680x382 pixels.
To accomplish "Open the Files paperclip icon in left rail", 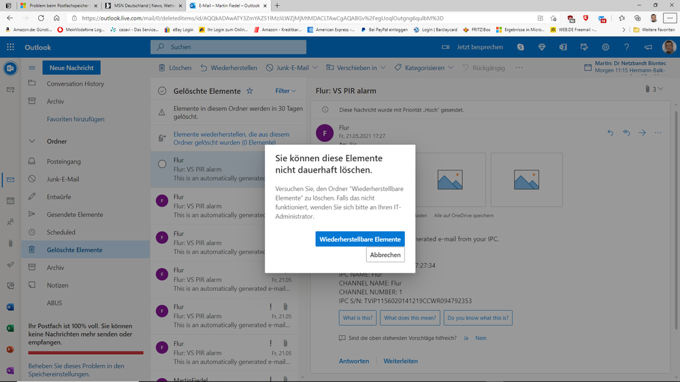I will click(x=10, y=243).
